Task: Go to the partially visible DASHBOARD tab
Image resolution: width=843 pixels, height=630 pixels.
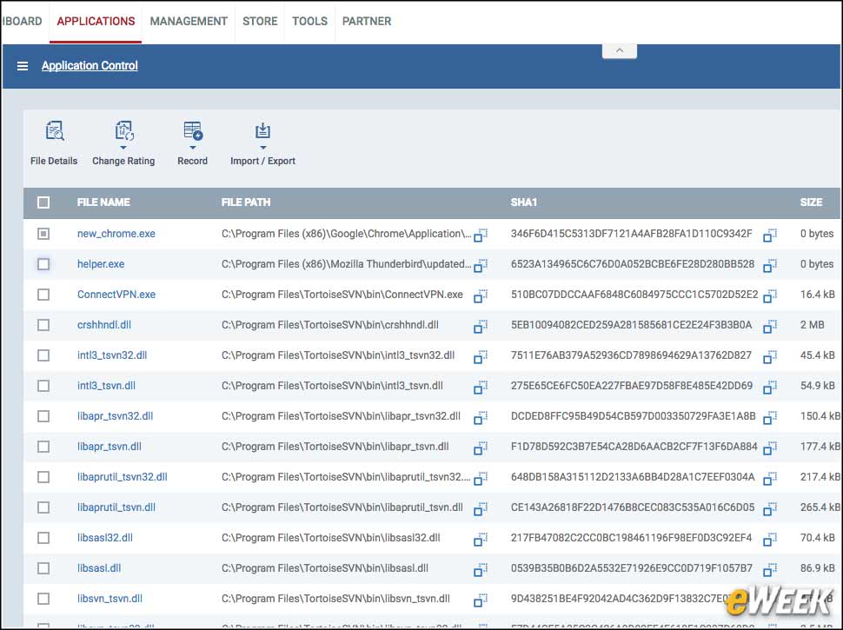Action: point(23,22)
